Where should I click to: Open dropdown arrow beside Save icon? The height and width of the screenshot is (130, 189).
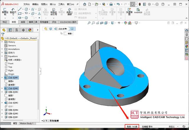click(x=107, y=4)
